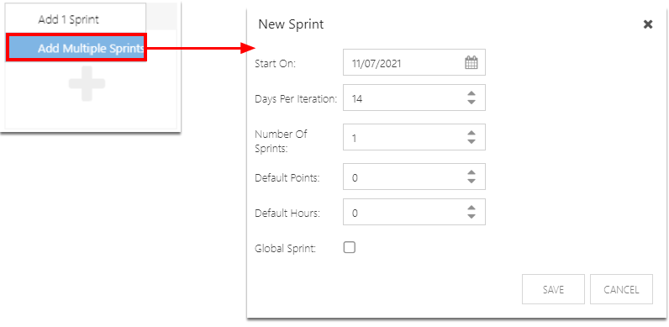This screenshot has height=327, width=669.
Task: Focus the Days Per Iteration field
Action: click(x=414, y=98)
